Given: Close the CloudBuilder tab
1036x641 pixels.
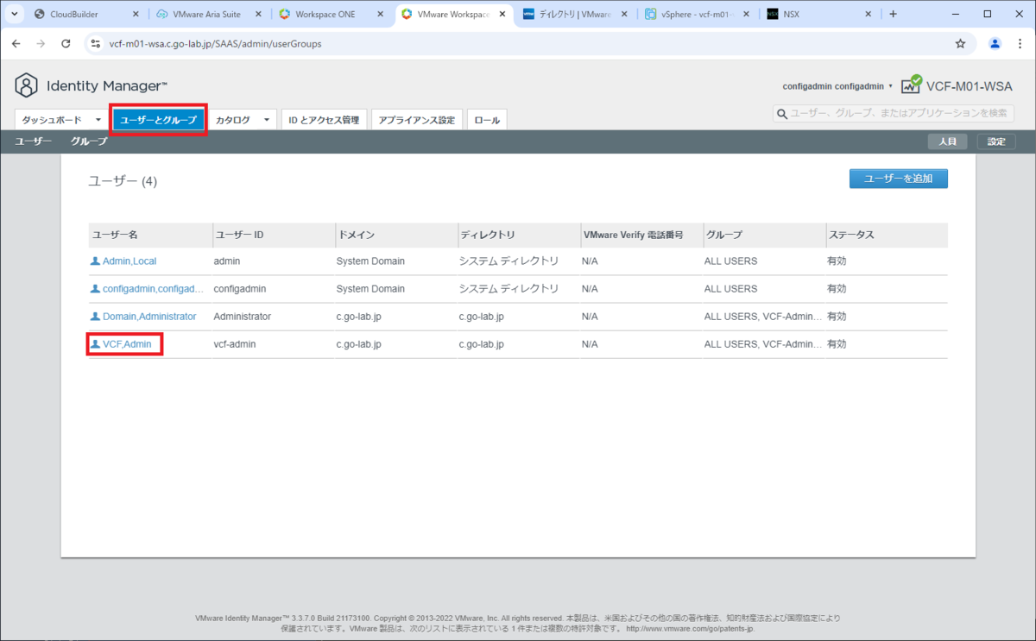Looking at the screenshot, I should (x=135, y=14).
